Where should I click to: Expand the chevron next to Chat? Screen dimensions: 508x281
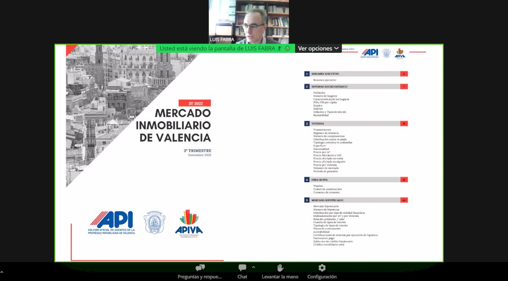point(254,267)
